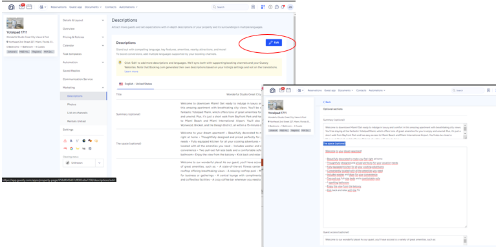This screenshot has height=247, width=498.
Task: Expand the Pricing & Policies section
Action: pyautogui.click(x=83, y=37)
